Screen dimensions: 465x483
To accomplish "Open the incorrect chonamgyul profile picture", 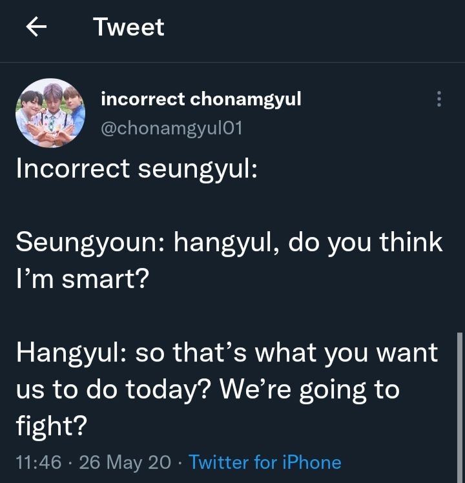I will pos(50,113).
